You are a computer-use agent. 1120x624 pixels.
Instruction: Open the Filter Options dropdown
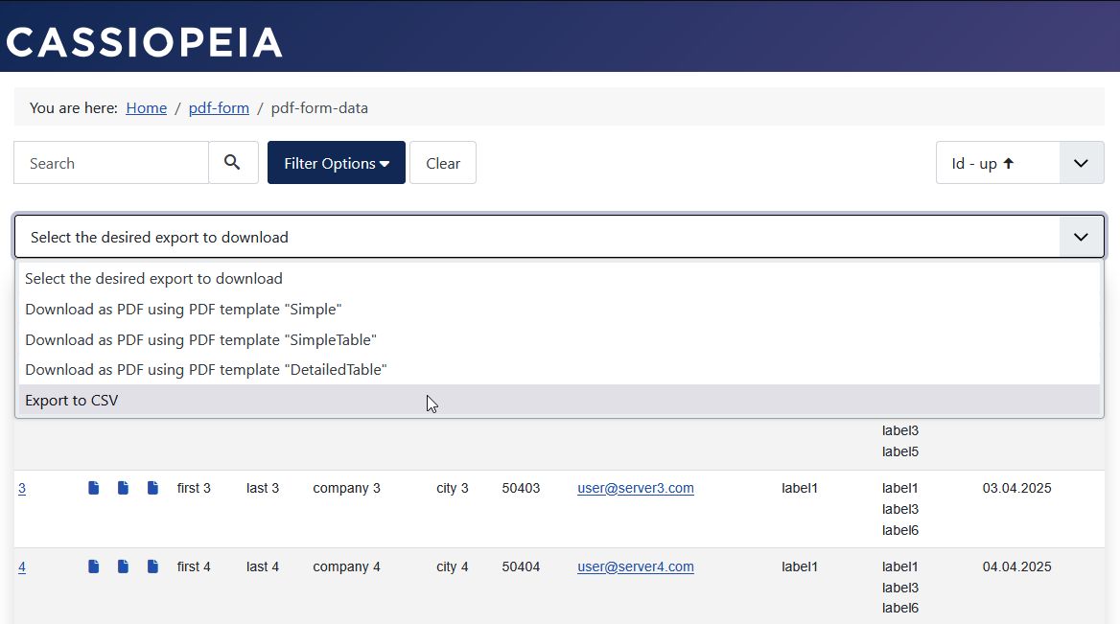336,162
